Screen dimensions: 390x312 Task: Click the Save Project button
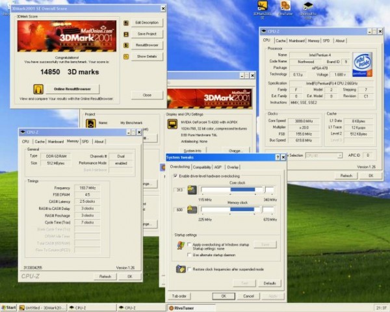tap(147, 34)
